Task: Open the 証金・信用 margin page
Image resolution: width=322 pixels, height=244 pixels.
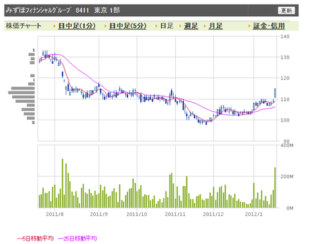Action: pos(269,26)
